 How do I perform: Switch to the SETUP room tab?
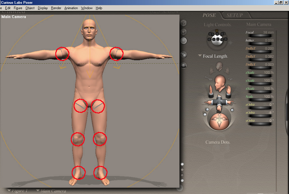235,15
